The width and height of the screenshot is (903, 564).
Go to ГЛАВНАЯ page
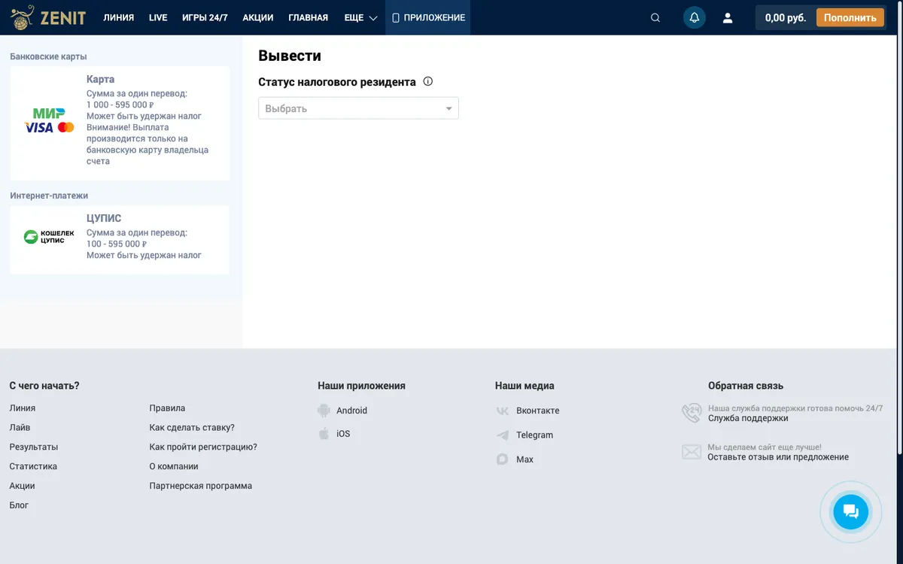point(309,17)
